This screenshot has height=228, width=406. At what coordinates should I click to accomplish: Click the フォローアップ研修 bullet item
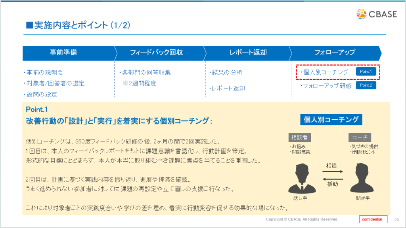(x=326, y=85)
